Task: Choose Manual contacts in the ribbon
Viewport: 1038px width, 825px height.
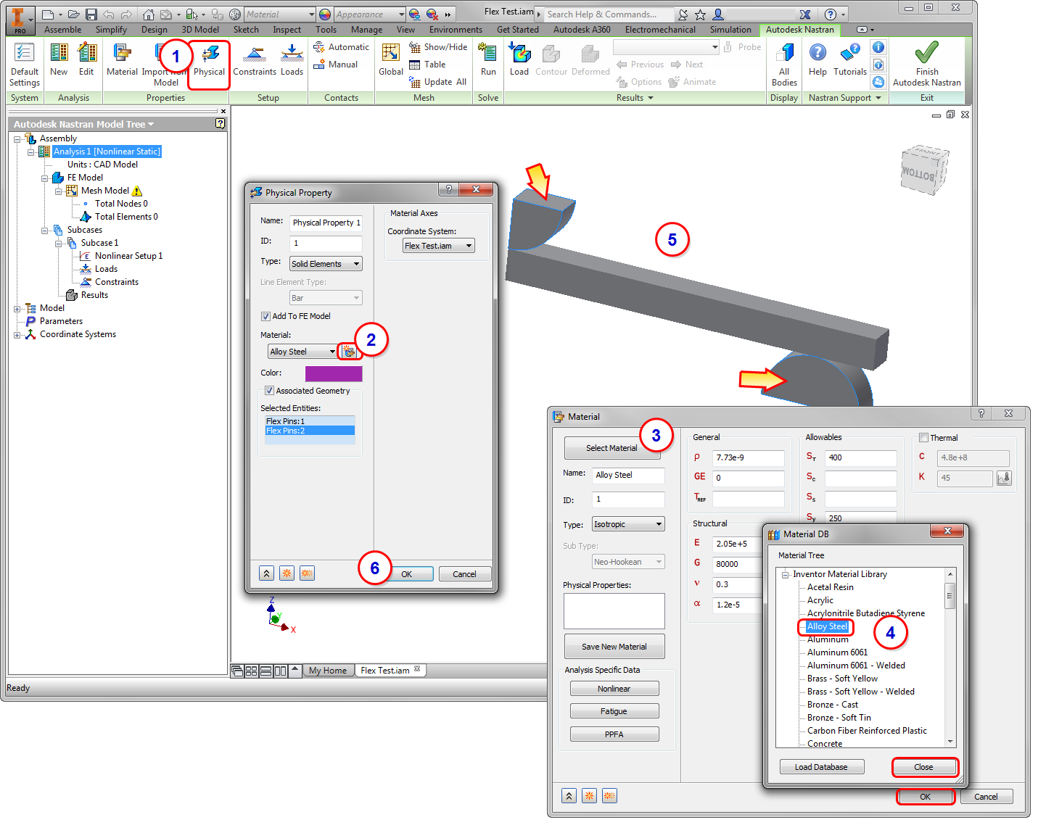Action: 335,65
